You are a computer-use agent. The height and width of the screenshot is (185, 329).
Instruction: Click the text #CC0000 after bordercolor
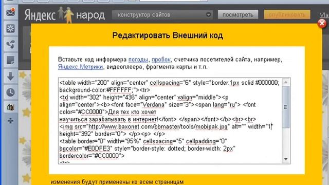pyautogui.click(x=107, y=156)
